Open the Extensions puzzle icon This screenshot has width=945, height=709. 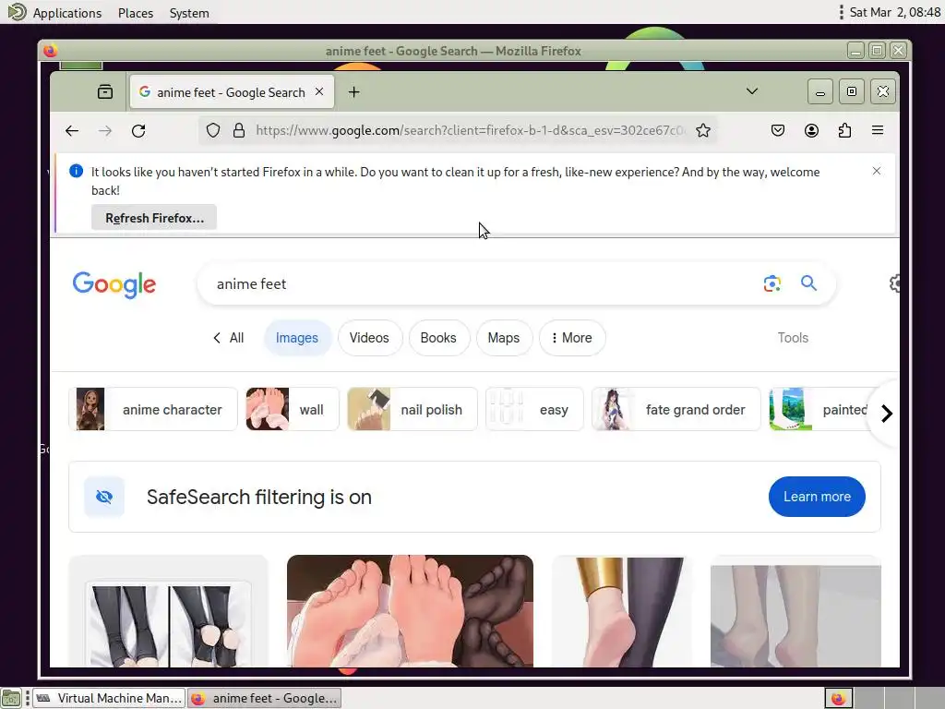coord(845,130)
